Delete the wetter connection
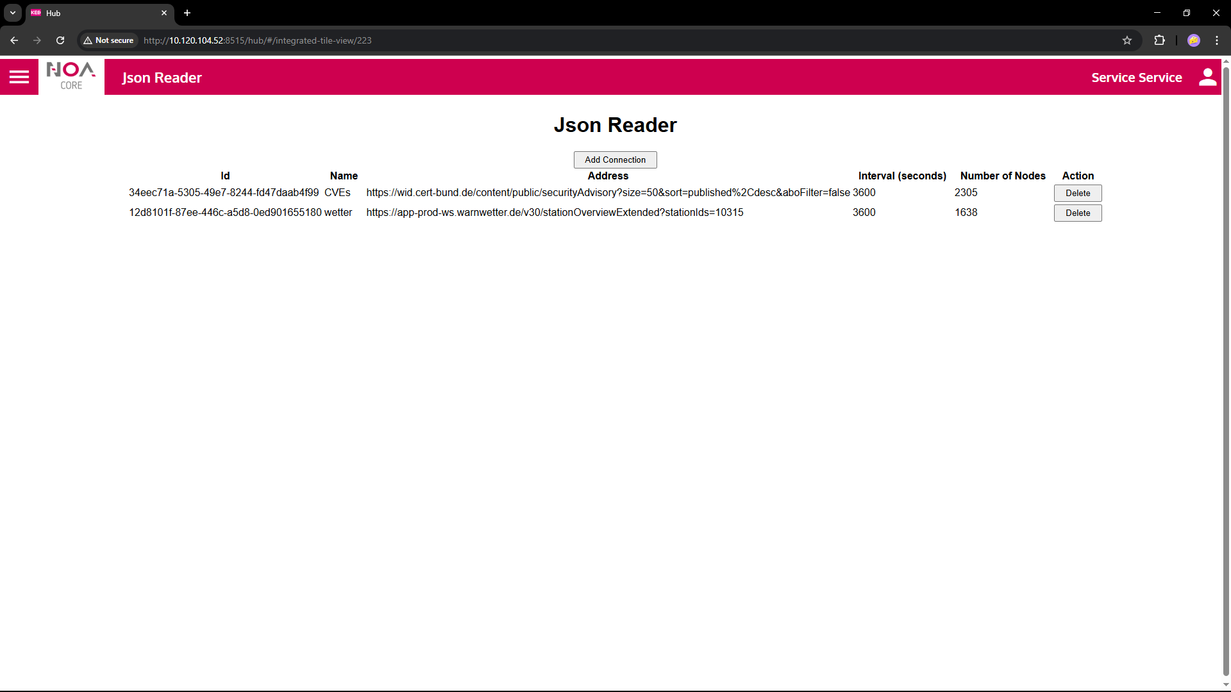1231x692 pixels. pyautogui.click(x=1077, y=213)
